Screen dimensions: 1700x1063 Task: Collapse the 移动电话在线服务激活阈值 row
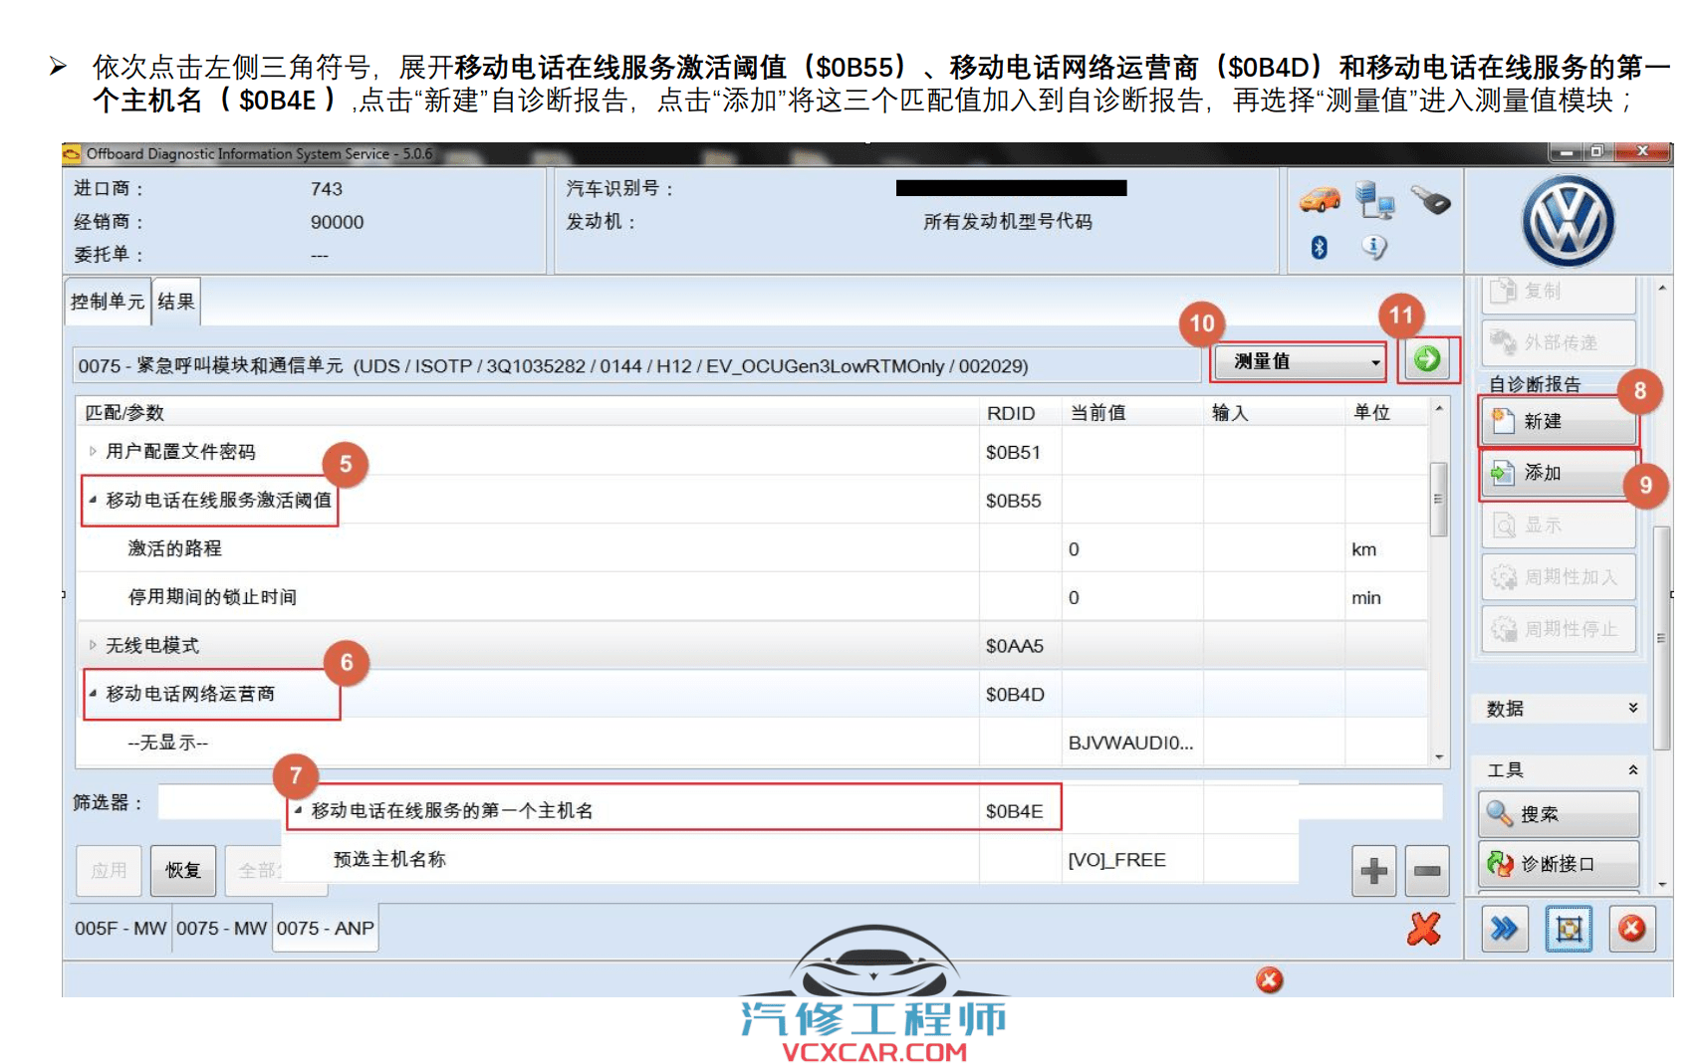point(93,500)
